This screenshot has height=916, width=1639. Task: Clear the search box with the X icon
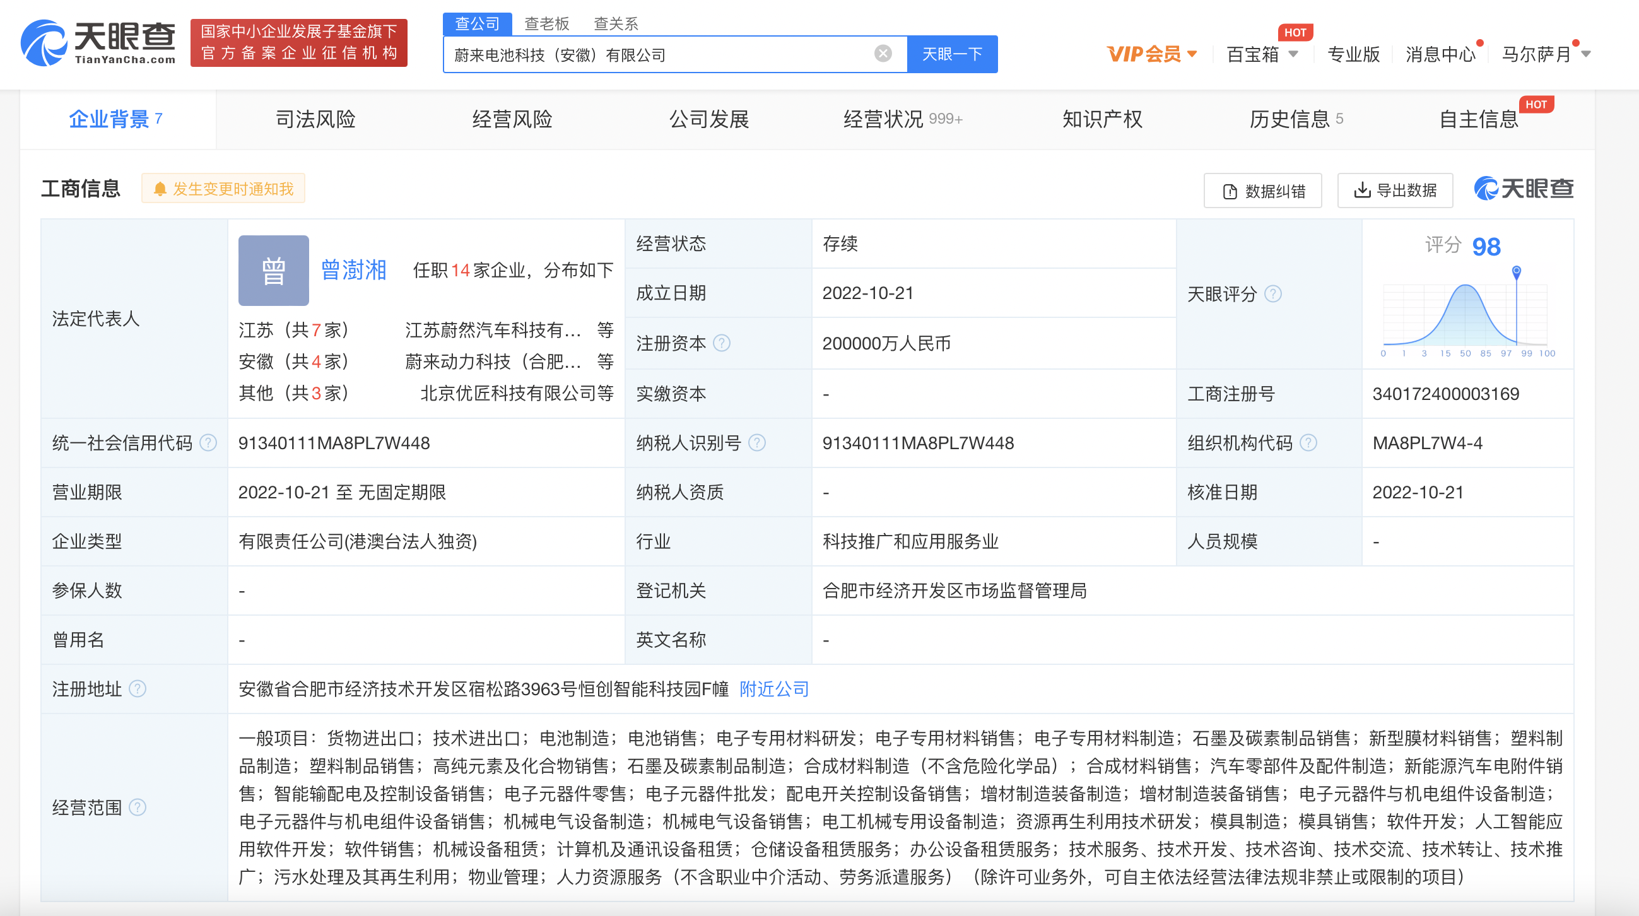tap(883, 54)
